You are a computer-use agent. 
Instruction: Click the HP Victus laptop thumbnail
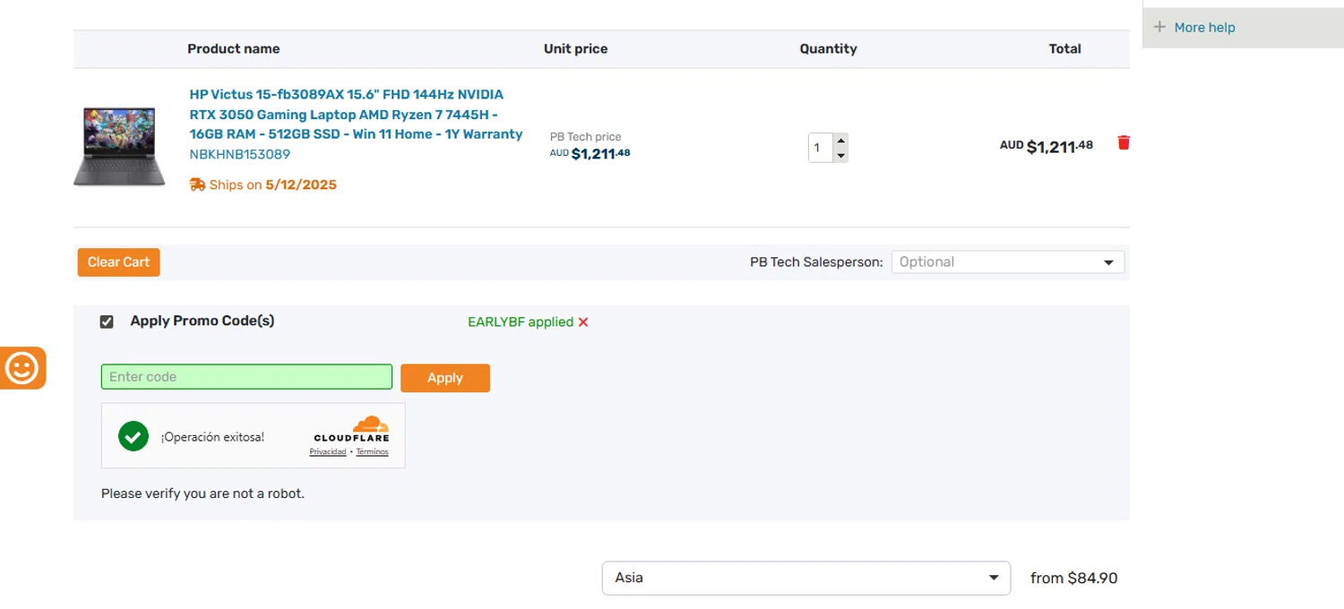[119, 146]
